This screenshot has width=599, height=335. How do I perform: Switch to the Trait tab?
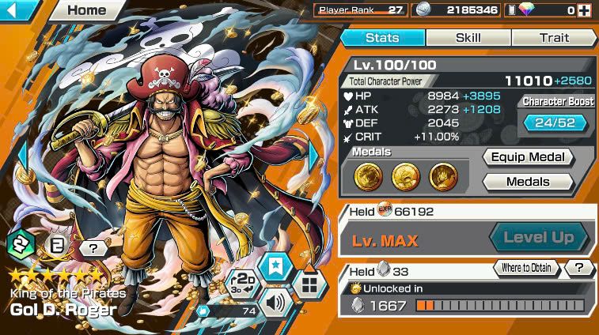[x=554, y=38]
